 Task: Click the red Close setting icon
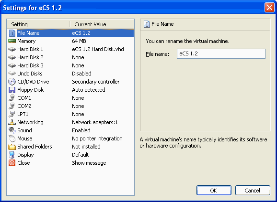[12, 163]
